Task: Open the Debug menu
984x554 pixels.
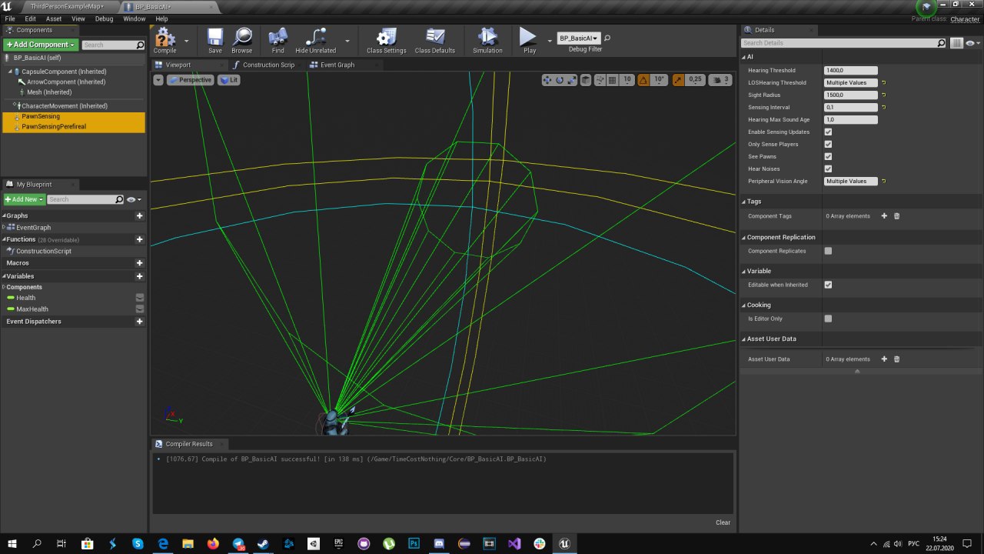Action: [104, 18]
